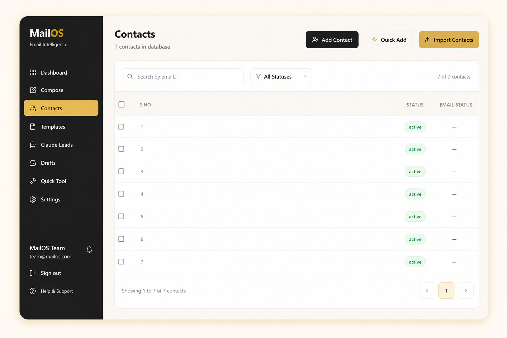Click 'Showing 1 to 7 of 7 contacts' text
This screenshot has height=338, width=507.
click(154, 291)
